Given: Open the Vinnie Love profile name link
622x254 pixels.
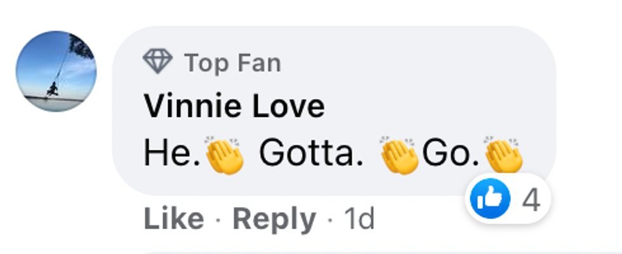Looking at the screenshot, I should tap(234, 107).
